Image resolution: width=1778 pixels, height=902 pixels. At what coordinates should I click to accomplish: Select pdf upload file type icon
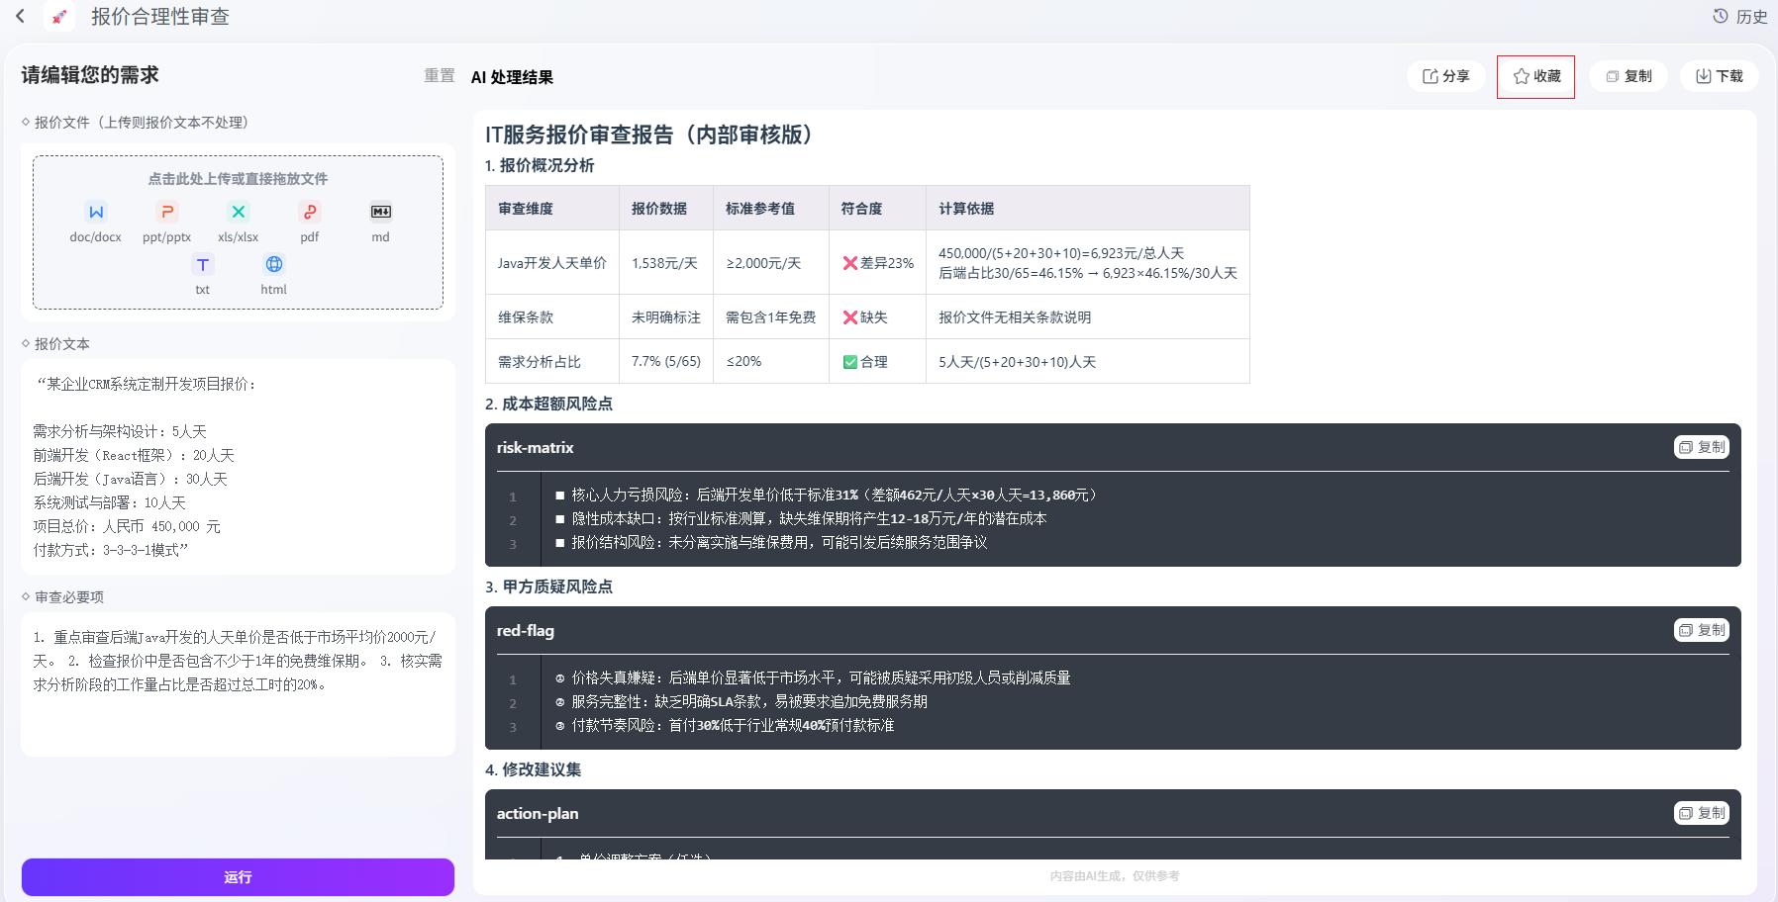point(310,212)
